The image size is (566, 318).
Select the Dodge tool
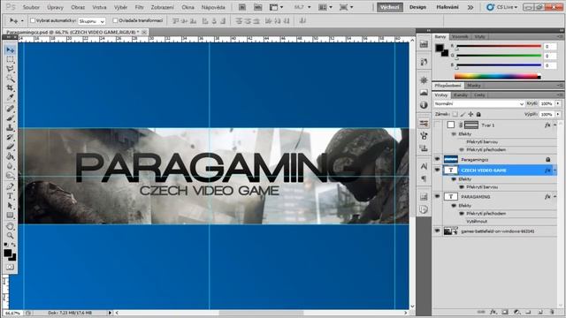[10, 176]
